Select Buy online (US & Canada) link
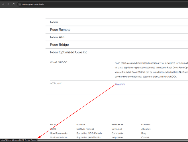Image resolution: width=188 pixels, height=142 pixels. pyautogui.click(x=89, y=133)
